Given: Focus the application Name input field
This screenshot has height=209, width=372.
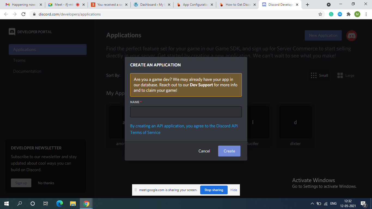Looking at the screenshot, I should point(186,112).
